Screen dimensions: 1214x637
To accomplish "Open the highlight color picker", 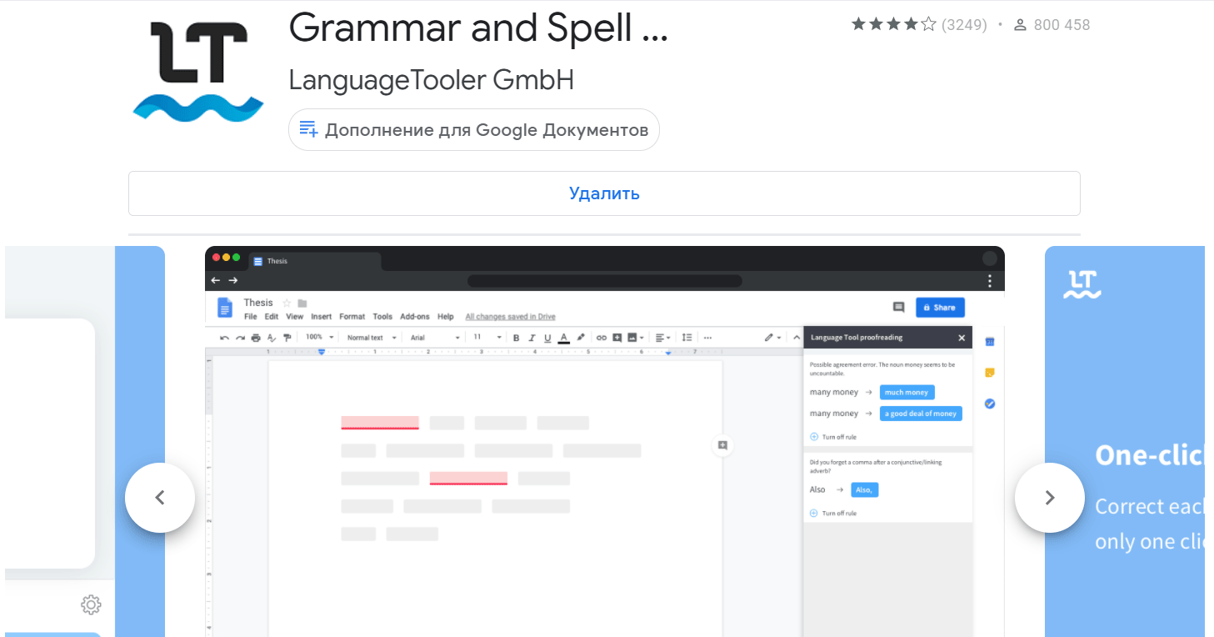I will coord(581,338).
